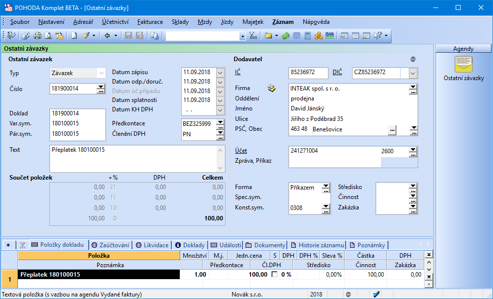Open the Soubor menu
Image resolution: width=493 pixels, height=299 pixels.
20,22
